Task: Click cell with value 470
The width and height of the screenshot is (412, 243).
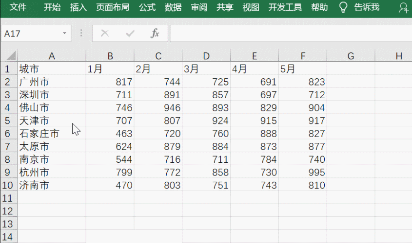Action: [x=110, y=185]
